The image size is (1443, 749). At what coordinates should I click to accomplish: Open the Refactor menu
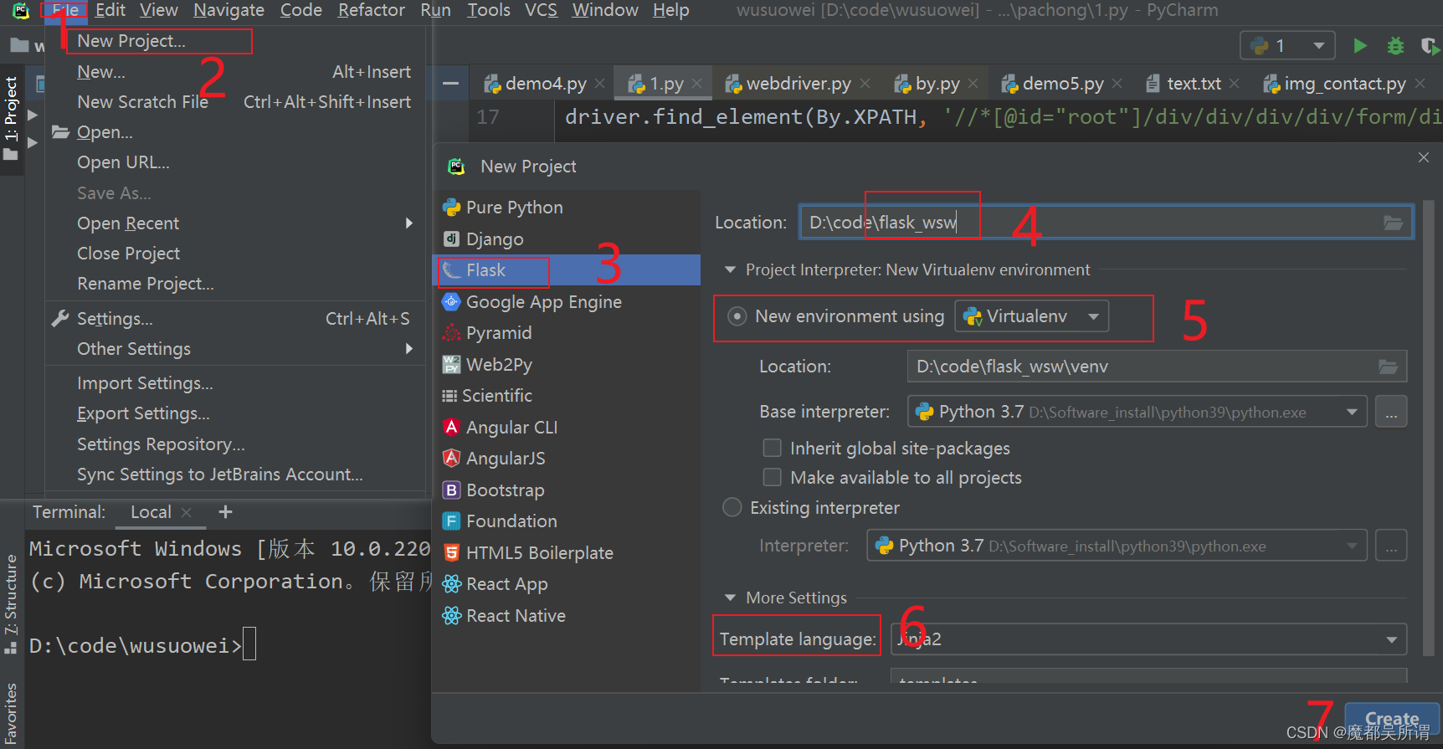(371, 10)
